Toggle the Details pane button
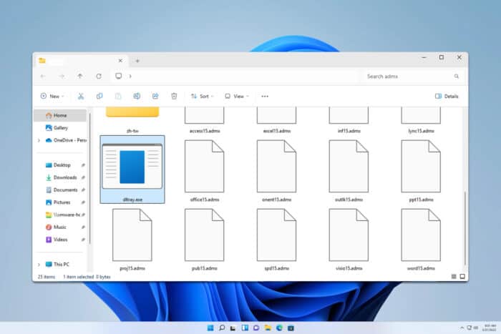 (x=447, y=96)
